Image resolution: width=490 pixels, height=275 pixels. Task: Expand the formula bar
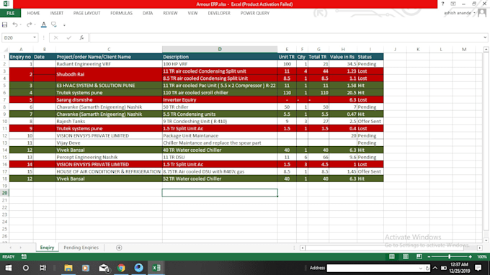485,37
